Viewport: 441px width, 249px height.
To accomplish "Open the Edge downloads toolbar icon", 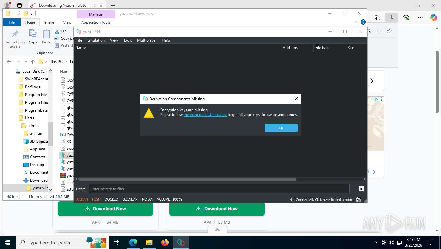I will [392, 18].
